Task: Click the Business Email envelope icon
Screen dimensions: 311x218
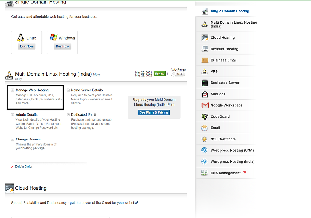Action: [205, 60]
